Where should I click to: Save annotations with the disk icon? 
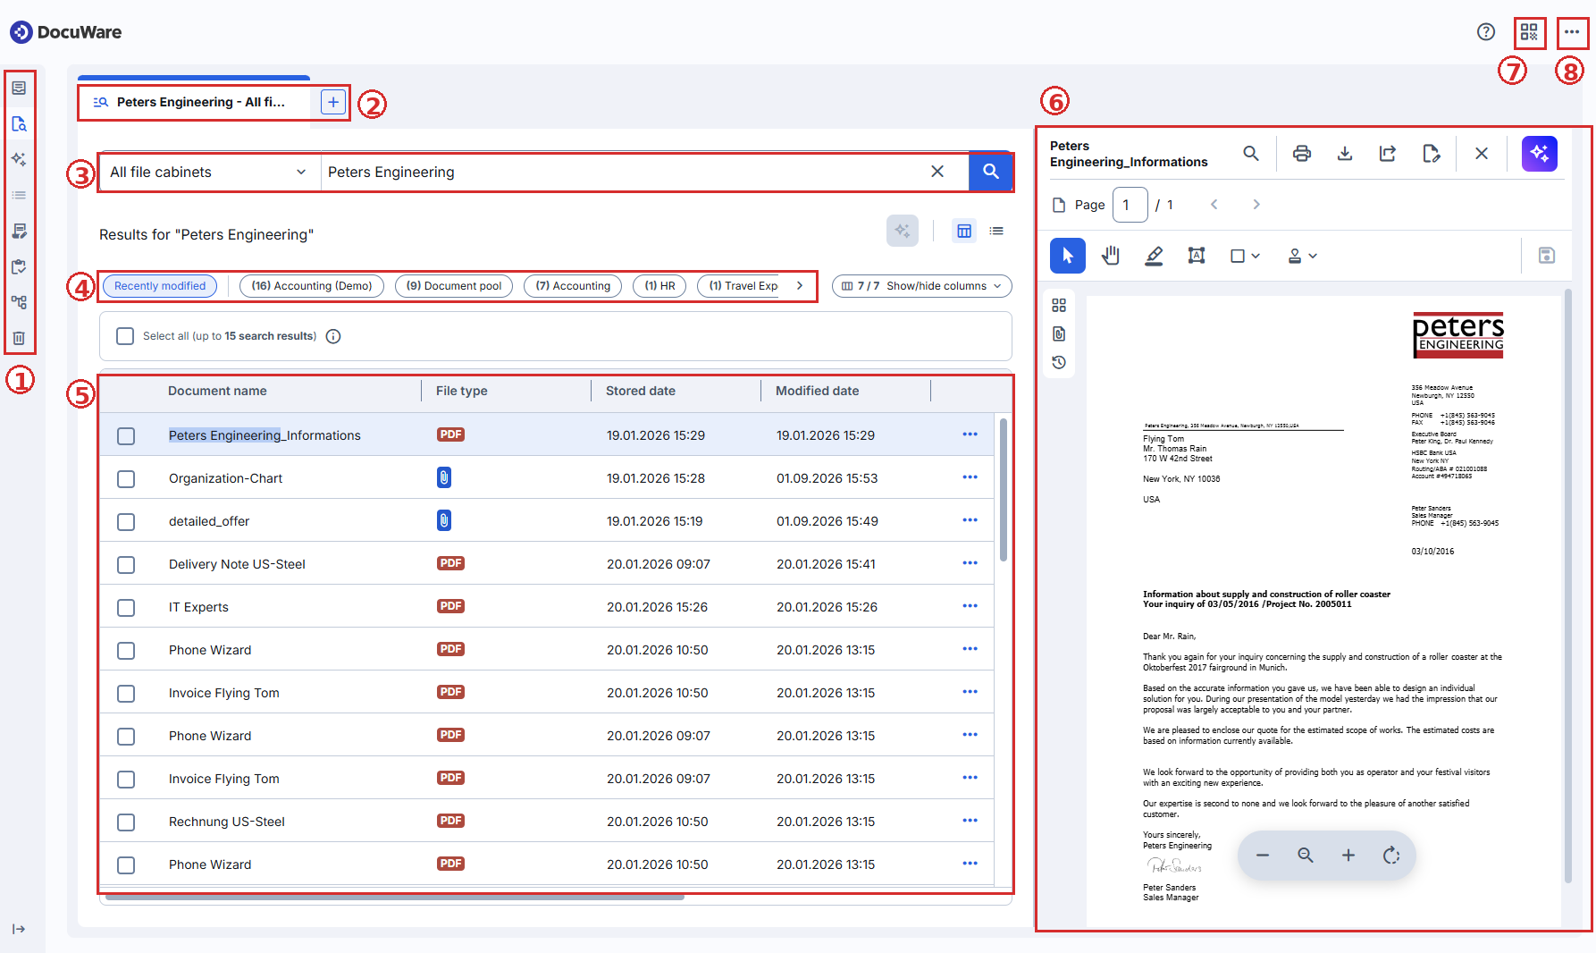coord(1547,256)
